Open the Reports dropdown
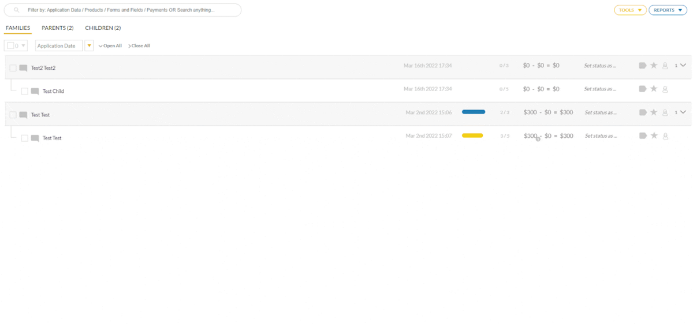Screen dimensions: 693x324 coord(667,10)
